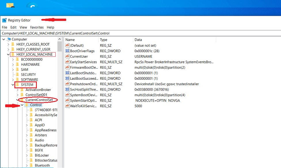Open the Help menu
This screenshot has height=168, width=281.
[51, 27]
